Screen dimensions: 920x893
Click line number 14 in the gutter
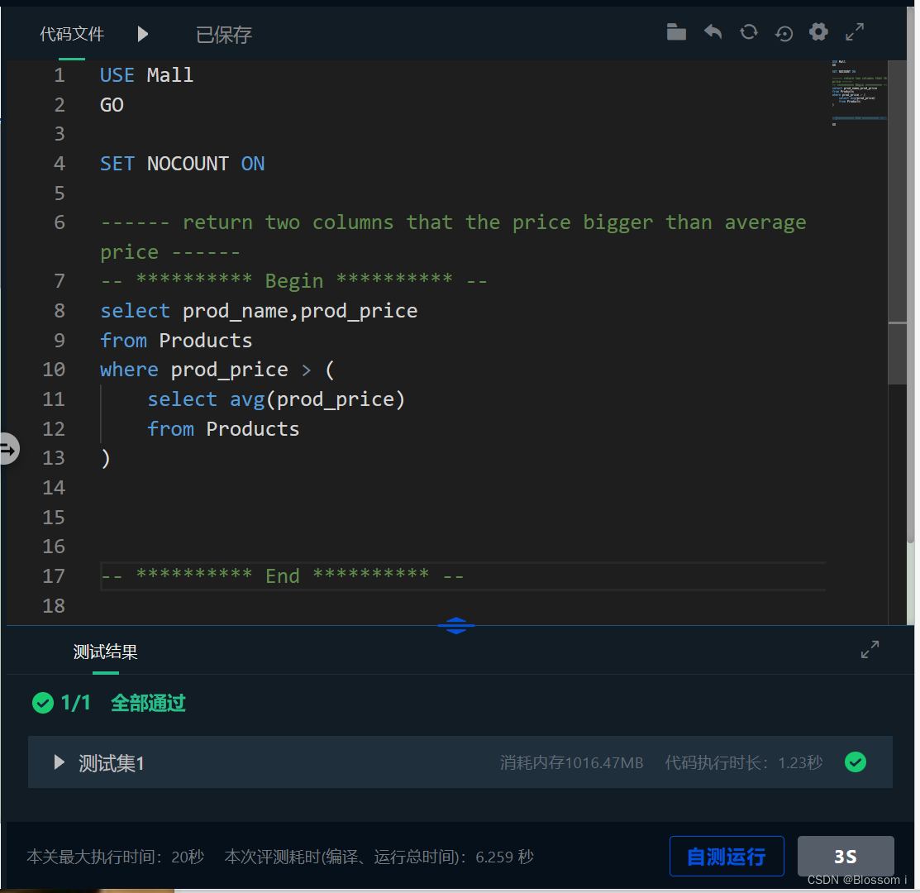[54, 488]
